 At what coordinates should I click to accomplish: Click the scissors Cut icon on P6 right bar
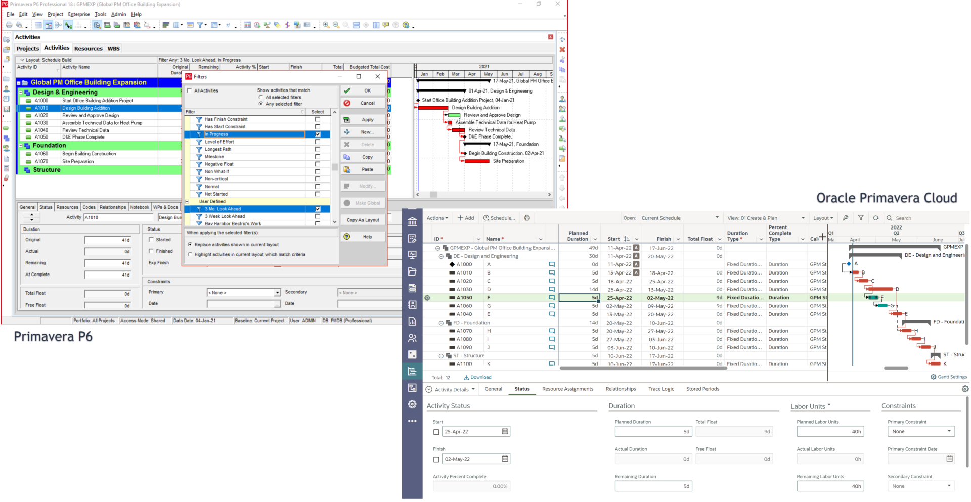(x=562, y=60)
